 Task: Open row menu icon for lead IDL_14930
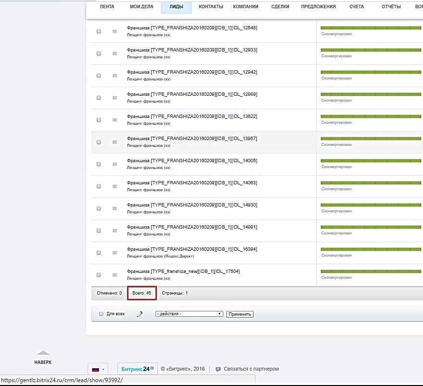pyautogui.click(x=115, y=208)
